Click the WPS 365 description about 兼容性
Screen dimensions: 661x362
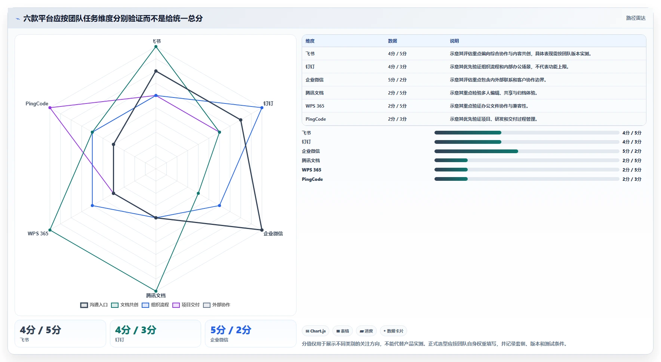[489, 106]
